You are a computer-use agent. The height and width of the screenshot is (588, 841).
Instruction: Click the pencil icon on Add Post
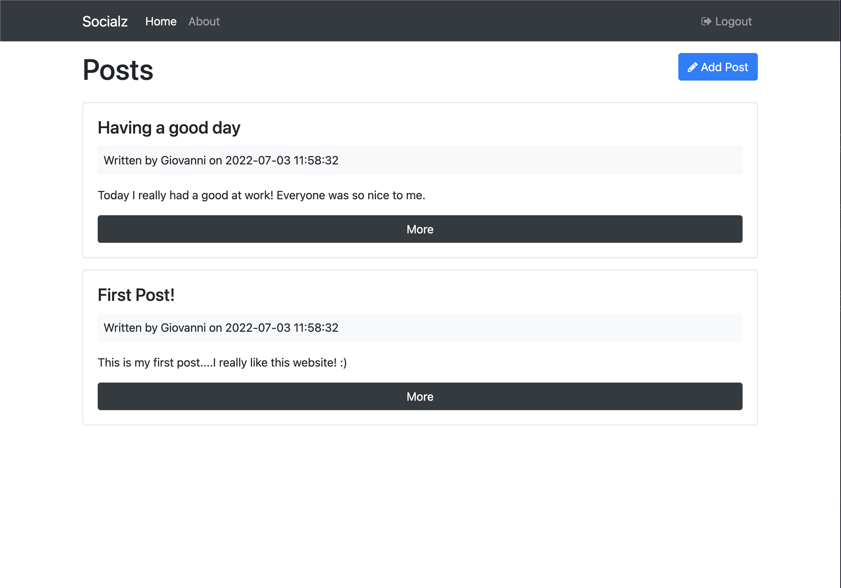tap(692, 68)
